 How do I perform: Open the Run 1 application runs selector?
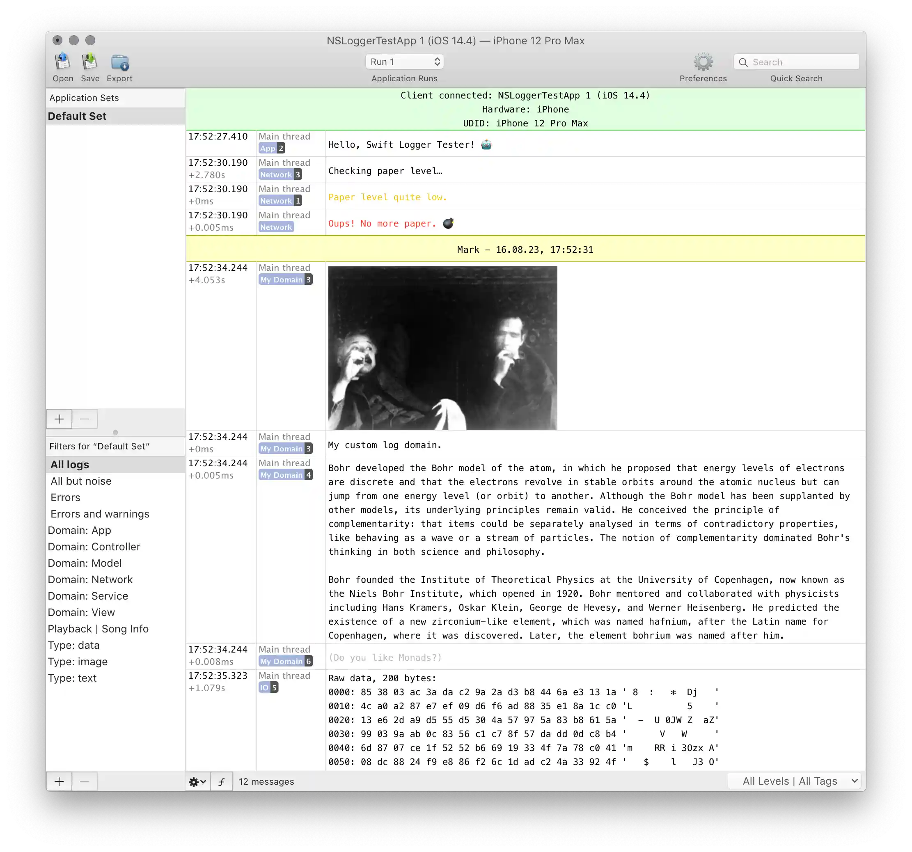click(x=404, y=61)
